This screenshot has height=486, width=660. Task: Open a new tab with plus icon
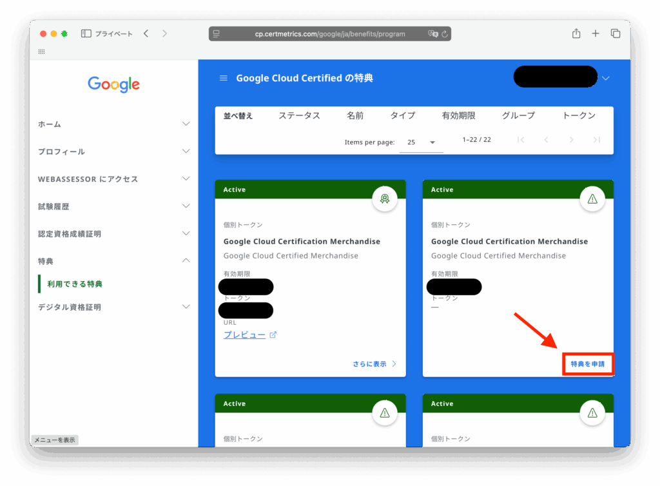[595, 34]
